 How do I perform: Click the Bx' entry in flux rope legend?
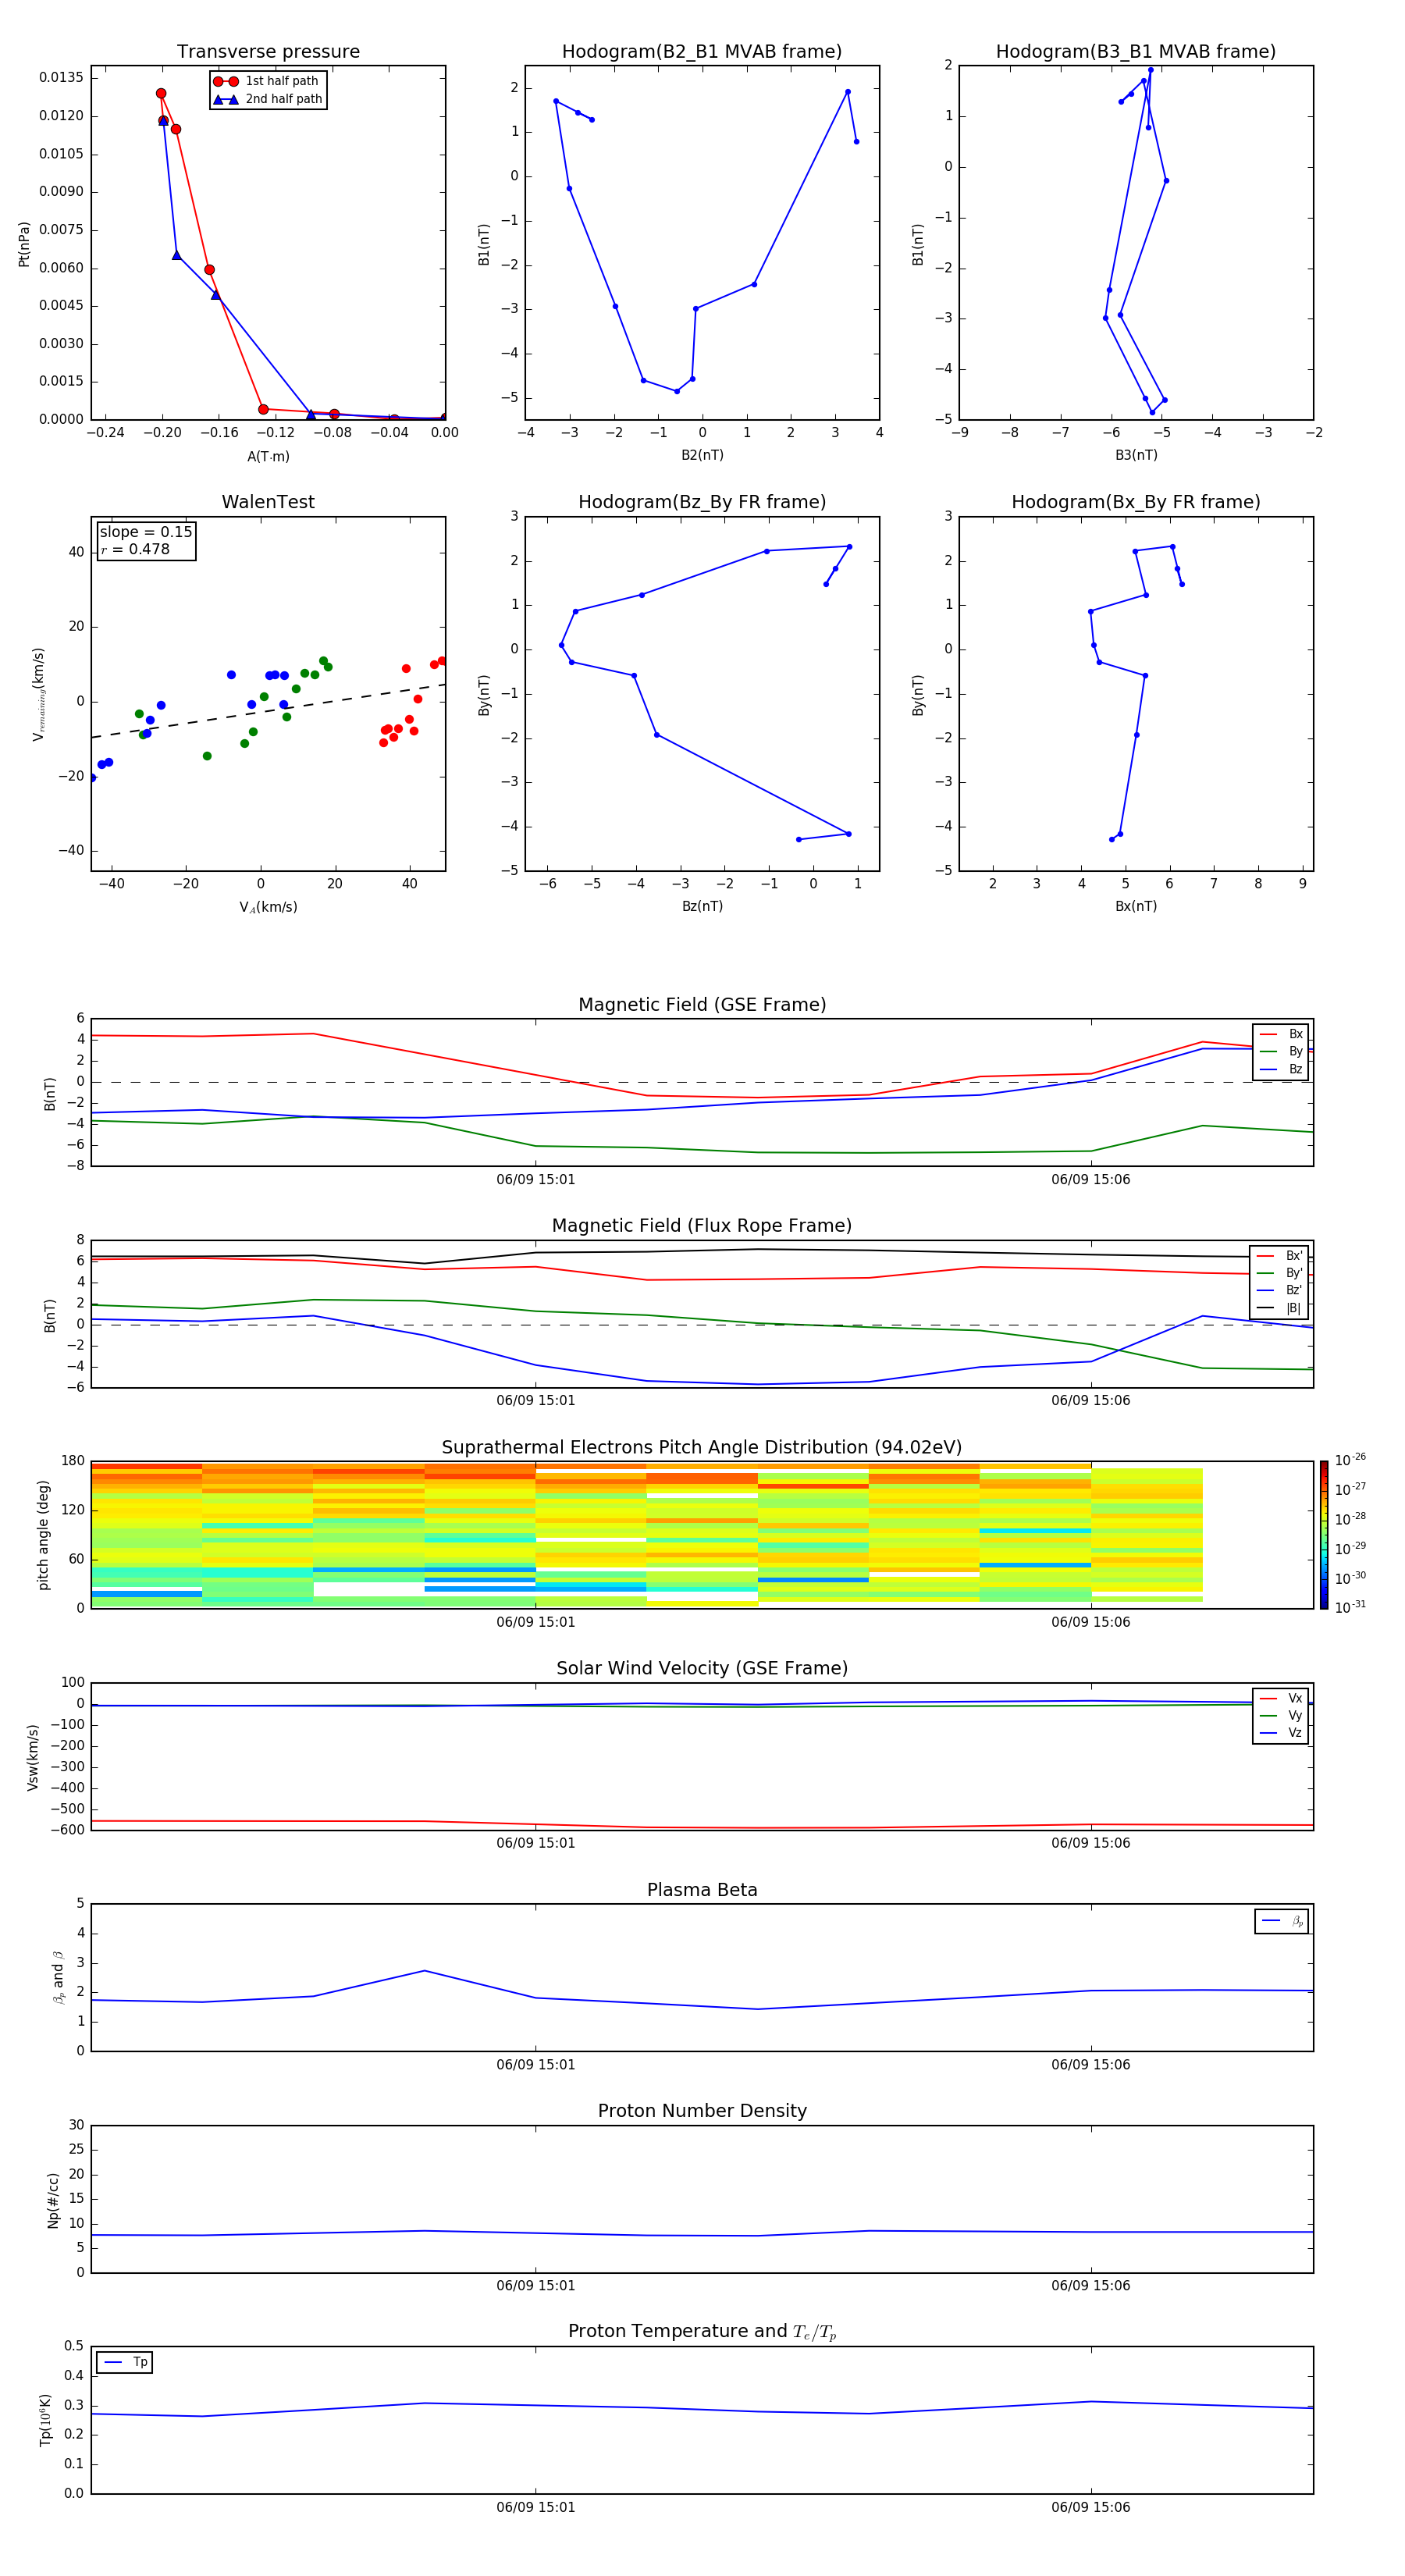(1280, 1256)
